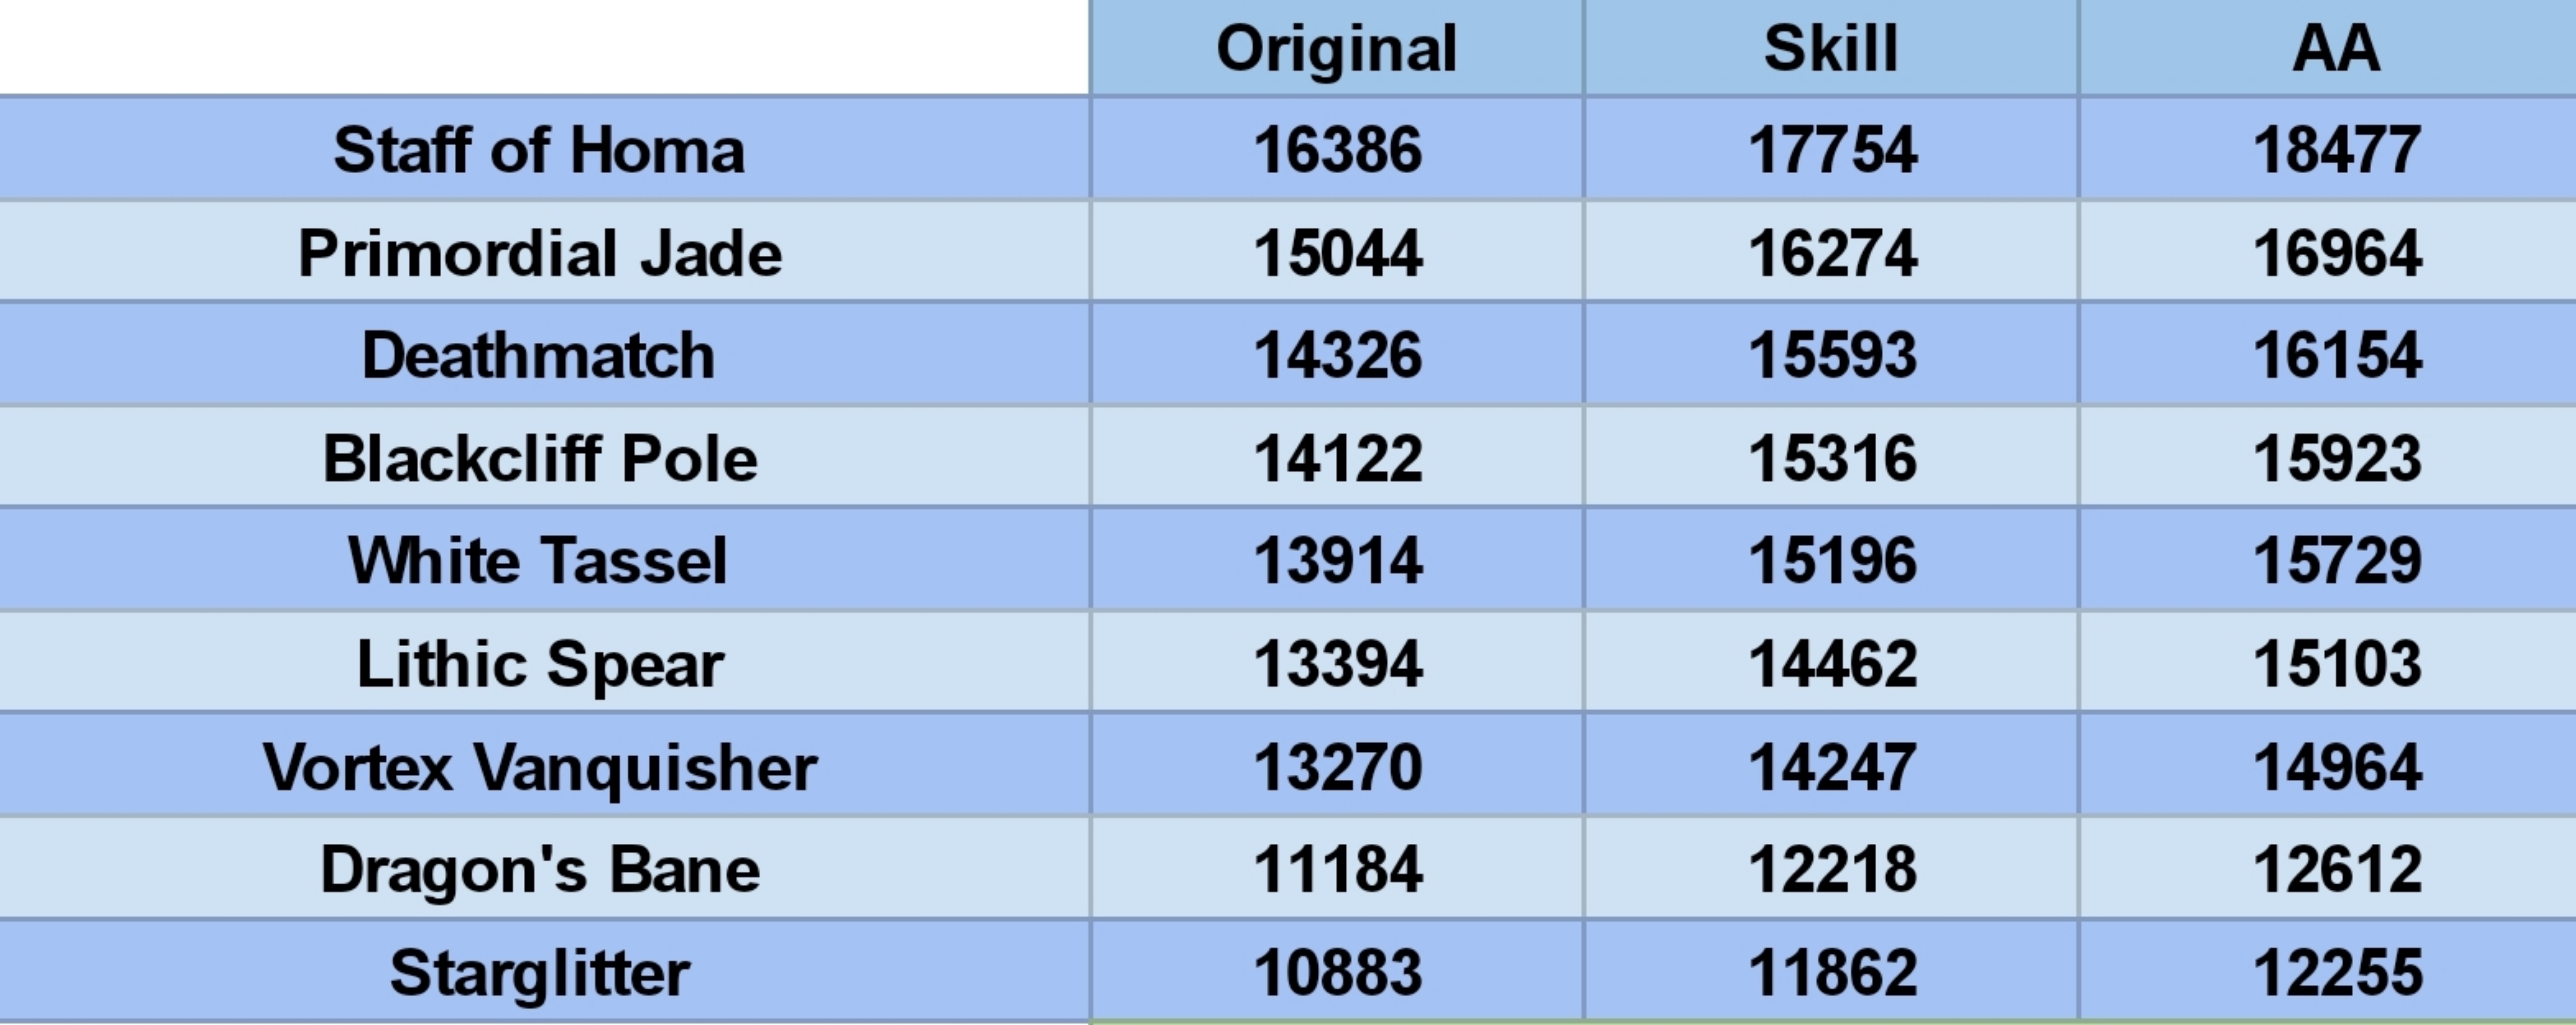Click the Original column header

coord(1336,48)
